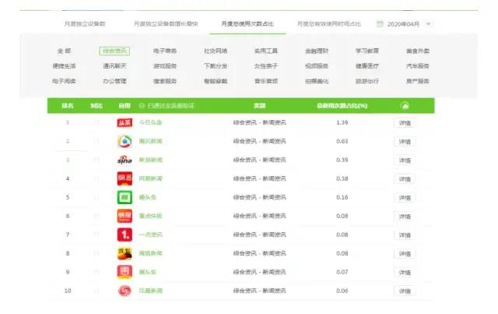Filter by the 电子商务 category
Viewport: 498px width, 314px height.
coord(165,51)
